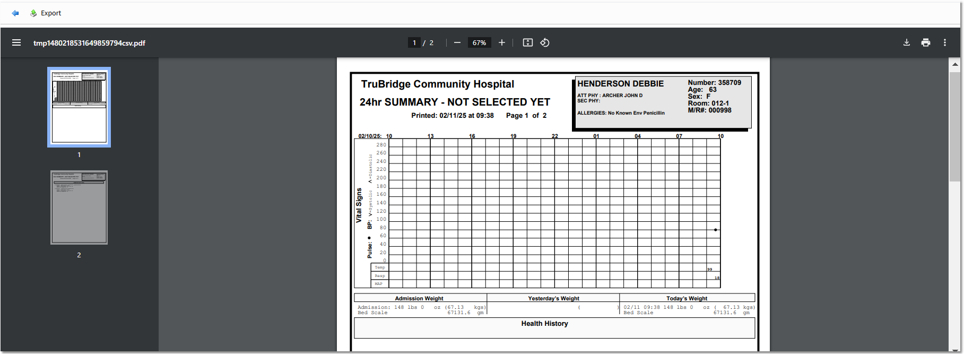Toggle the PDF sidebar hamburger menu
This screenshot has height=355, width=964.
[x=16, y=42]
